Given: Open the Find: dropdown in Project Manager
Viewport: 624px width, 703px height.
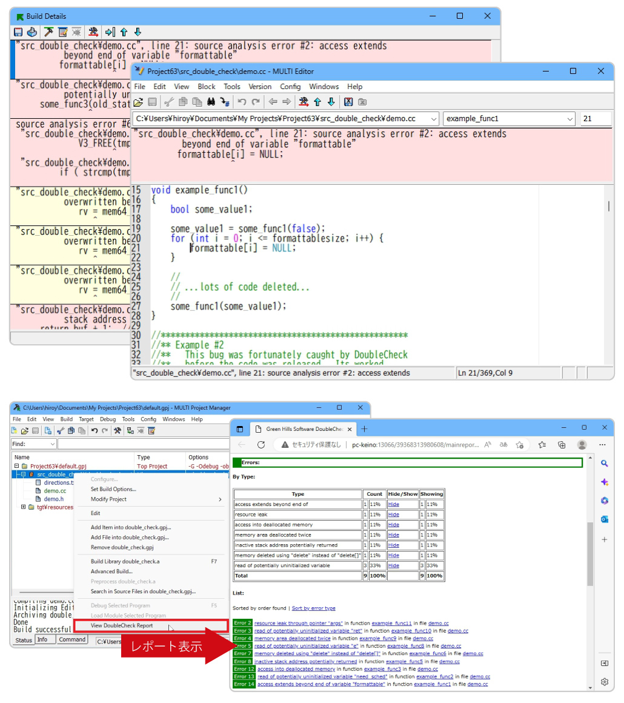Looking at the screenshot, I should pyautogui.click(x=53, y=444).
